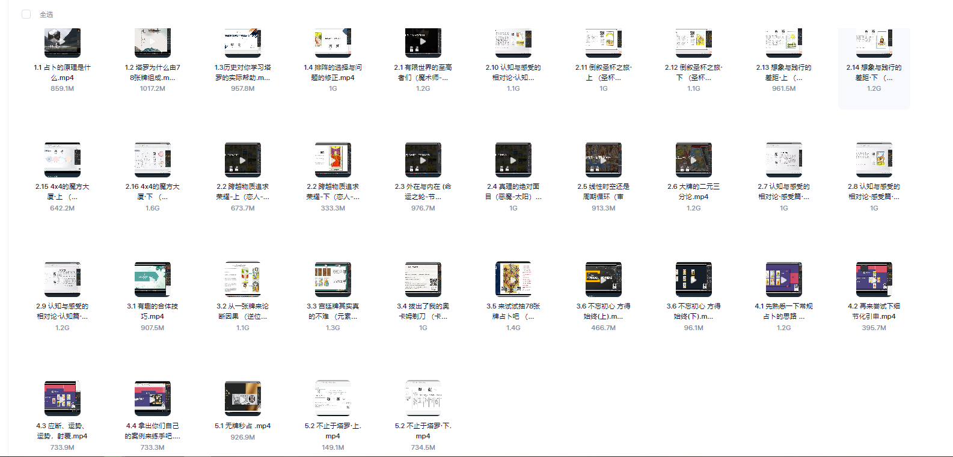
Task: Open thumbnail of 2.5 线性时空还是周期循环
Action: pyautogui.click(x=604, y=160)
